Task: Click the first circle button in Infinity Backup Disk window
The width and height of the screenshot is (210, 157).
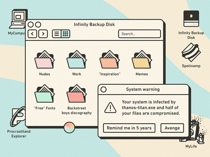Action: [31, 25]
